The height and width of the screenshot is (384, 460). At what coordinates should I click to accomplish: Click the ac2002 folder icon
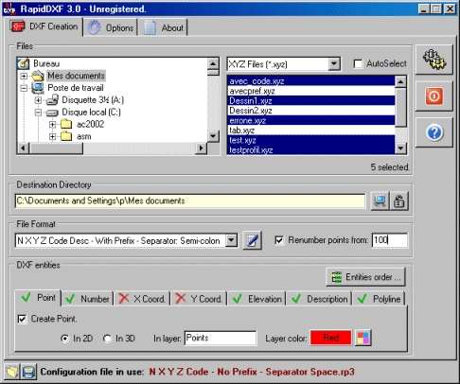point(66,124)
